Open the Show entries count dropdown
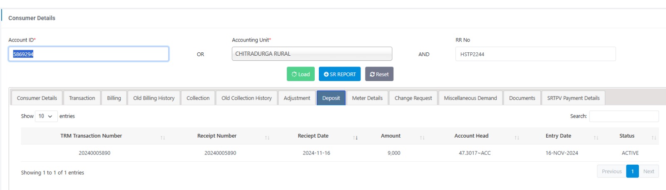Screen dimensions: 666x190 pos(46,116)
